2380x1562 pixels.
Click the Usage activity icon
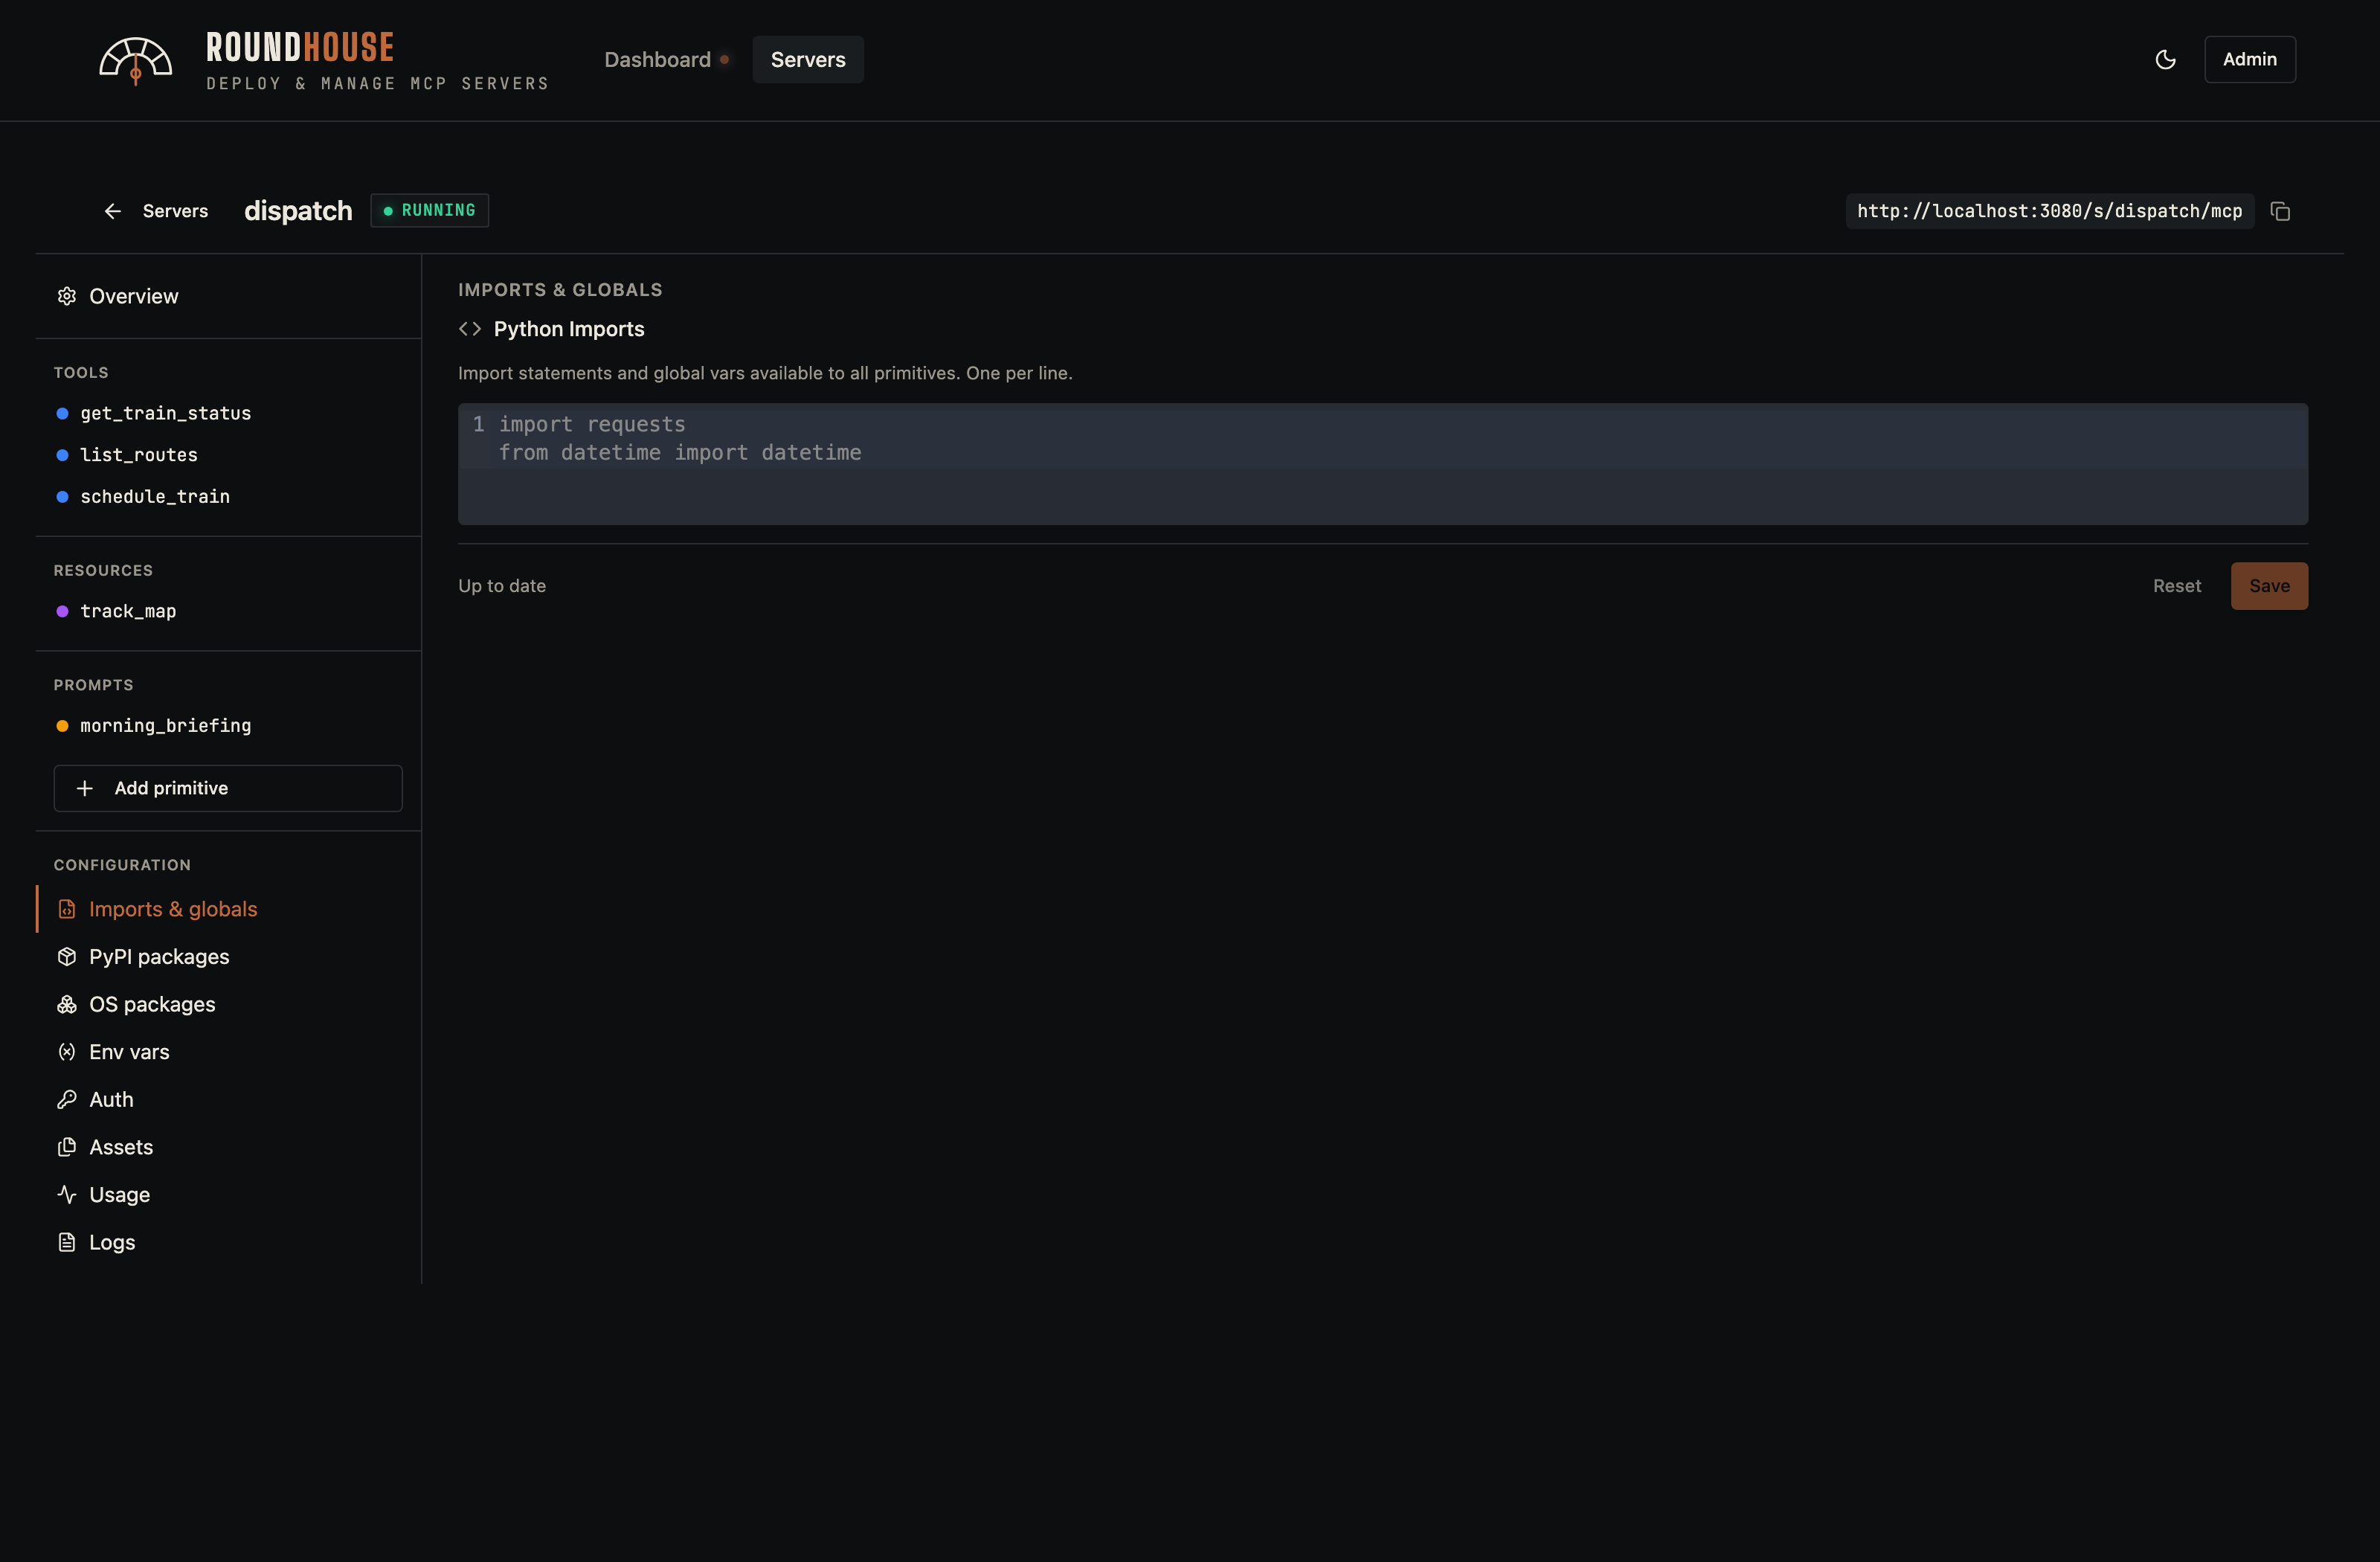pos(67,1194)
